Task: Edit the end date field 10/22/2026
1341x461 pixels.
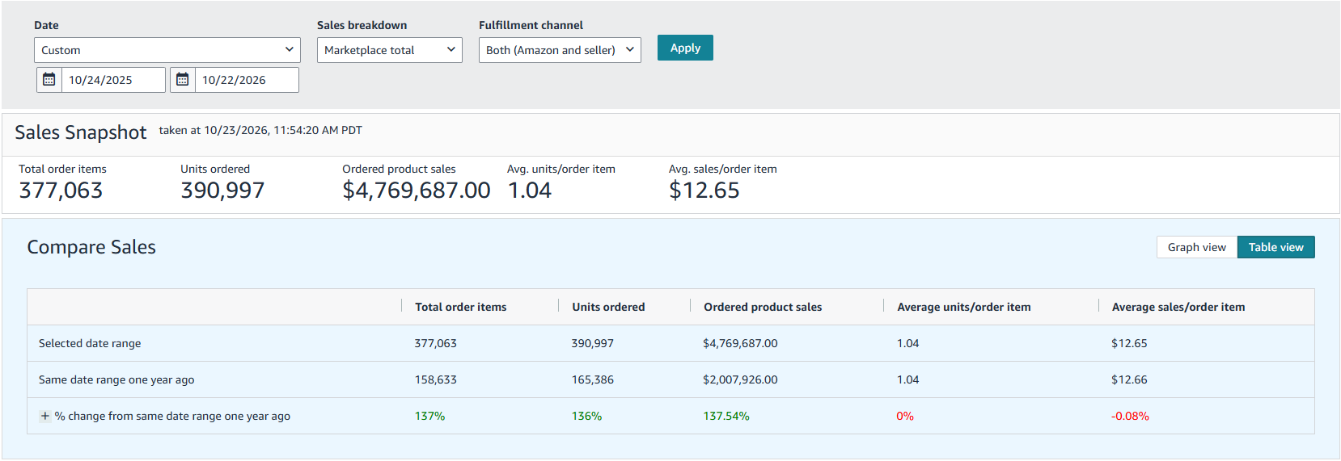Action: point(247,80)
